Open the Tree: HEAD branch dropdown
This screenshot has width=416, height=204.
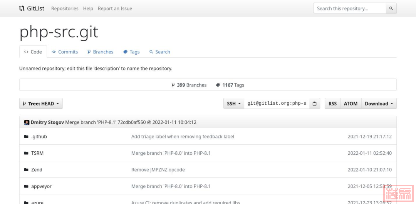[x=41, y=104]
